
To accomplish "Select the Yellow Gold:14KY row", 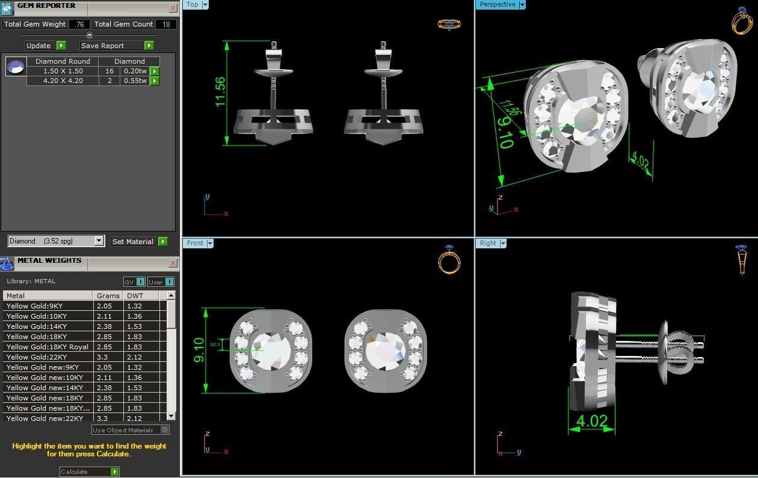I will pyautogui.click(x=85, y=326).
